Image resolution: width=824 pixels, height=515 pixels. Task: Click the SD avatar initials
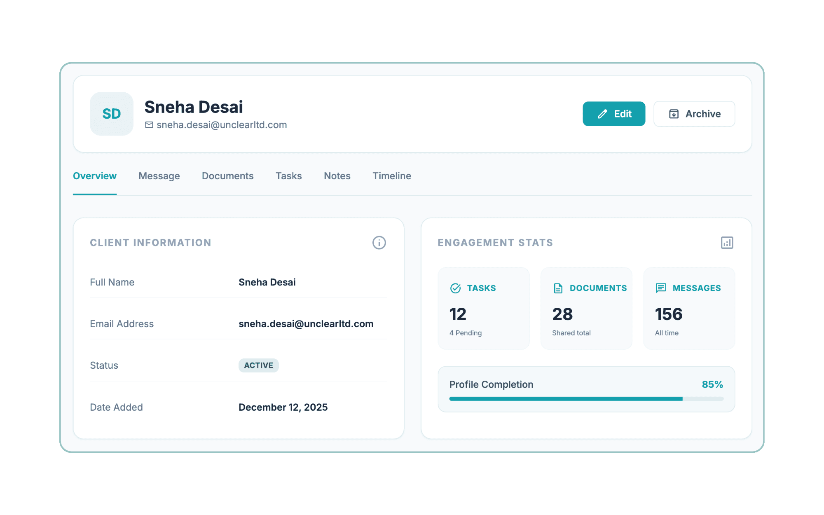pyautogui.click(x=112, y=114)
